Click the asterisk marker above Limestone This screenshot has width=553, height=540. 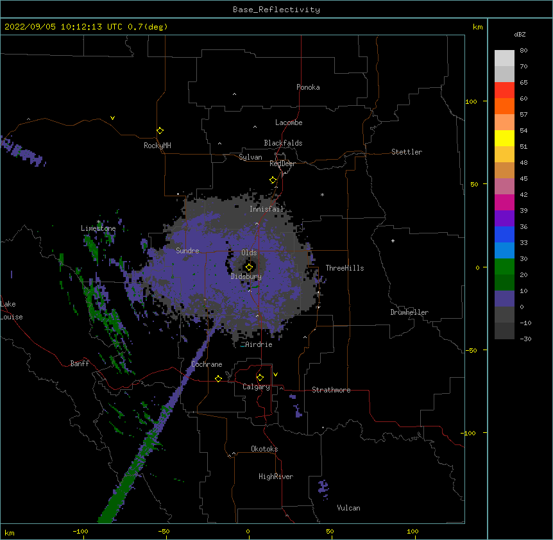point(99,222)
